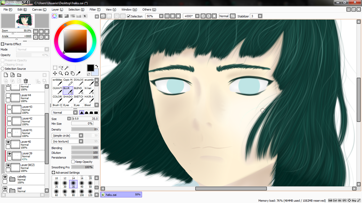Uncheck the Selection checkbox in toolbar

[129, 16]
